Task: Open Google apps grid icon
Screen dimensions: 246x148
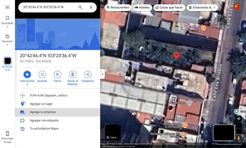Action: pyautogui.click(x=227, y=6)
